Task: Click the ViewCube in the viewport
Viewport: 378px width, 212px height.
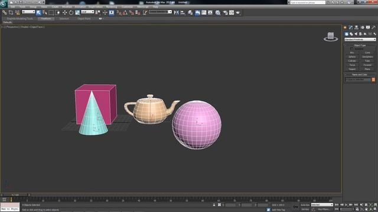Action: (331, 37)
